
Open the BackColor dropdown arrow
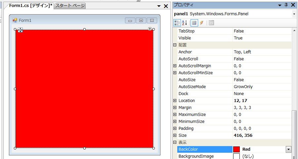click(x=288, y=149)
